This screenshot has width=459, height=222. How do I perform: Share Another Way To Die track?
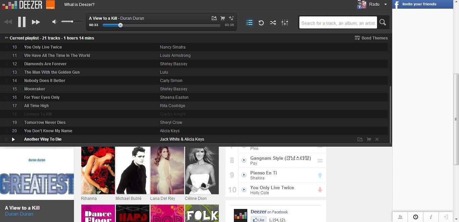(360, 139)
